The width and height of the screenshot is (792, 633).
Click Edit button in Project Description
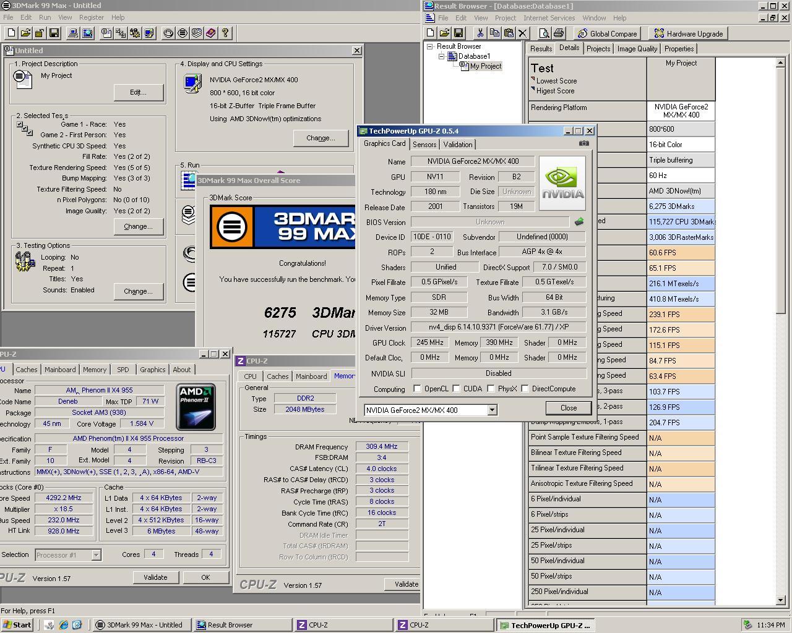pyautogui.click(x=138, y=92)
